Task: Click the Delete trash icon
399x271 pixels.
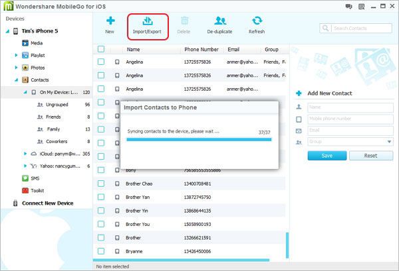Action: [x=184, y=21]
